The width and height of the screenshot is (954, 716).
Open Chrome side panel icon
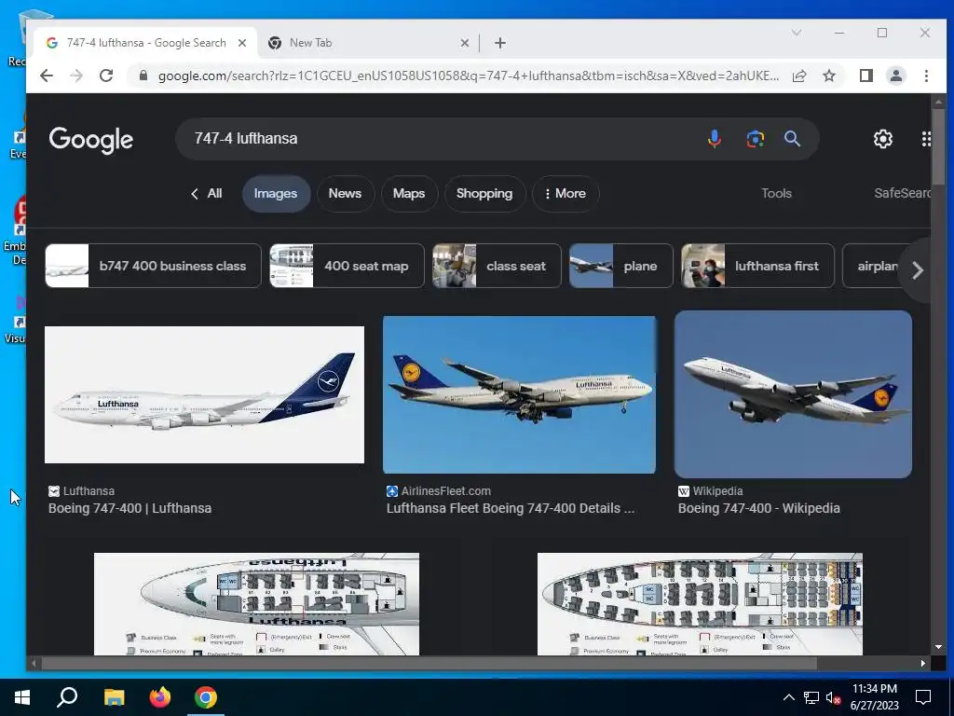865,76
